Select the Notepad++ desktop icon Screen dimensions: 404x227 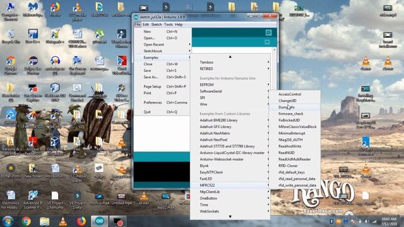(55, 37)
